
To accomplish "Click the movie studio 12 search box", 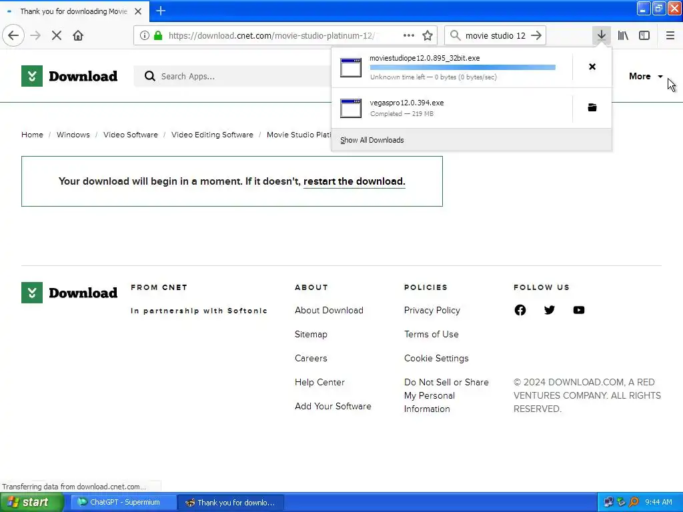I will coord(496,35).
